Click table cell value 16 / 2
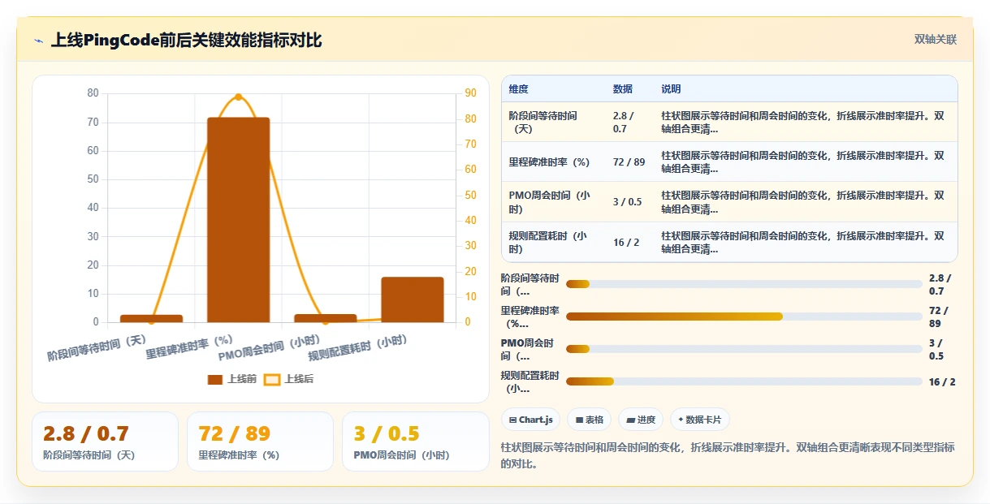990x504 pixels. [x=625, y=243]
